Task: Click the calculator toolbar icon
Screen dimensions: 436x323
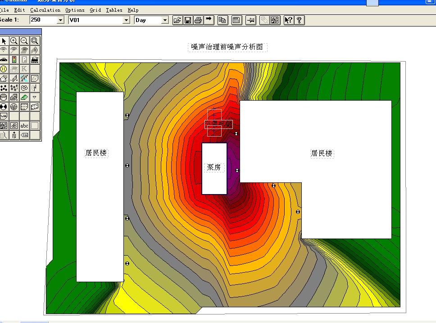Action: point(236,20)
